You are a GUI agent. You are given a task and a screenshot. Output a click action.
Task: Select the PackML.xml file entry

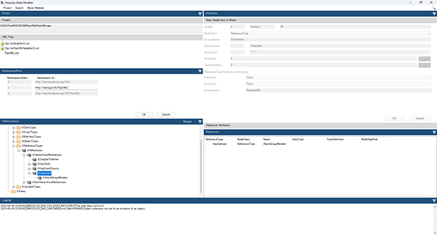pos(12,53)
